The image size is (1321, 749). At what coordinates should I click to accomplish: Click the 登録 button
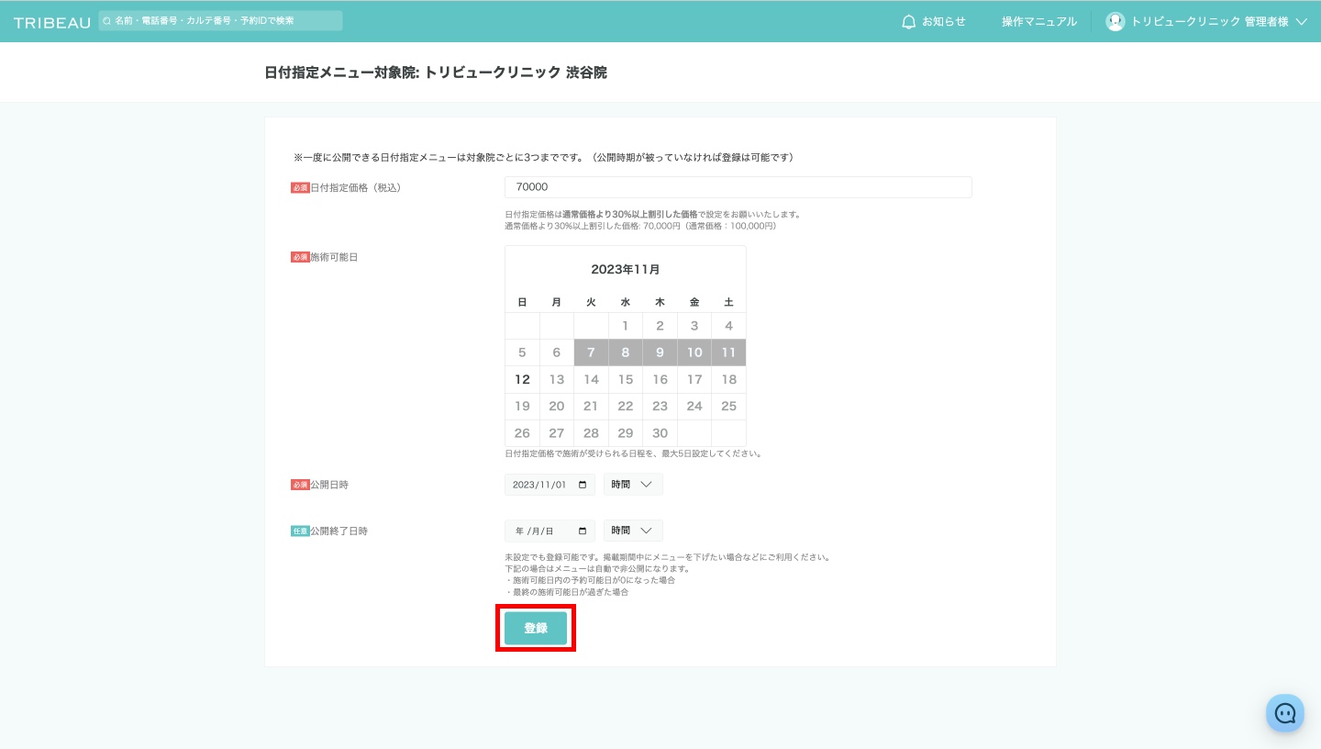536,628
